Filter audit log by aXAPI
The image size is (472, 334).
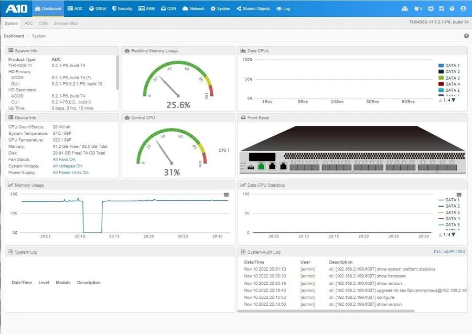point(449,252)
